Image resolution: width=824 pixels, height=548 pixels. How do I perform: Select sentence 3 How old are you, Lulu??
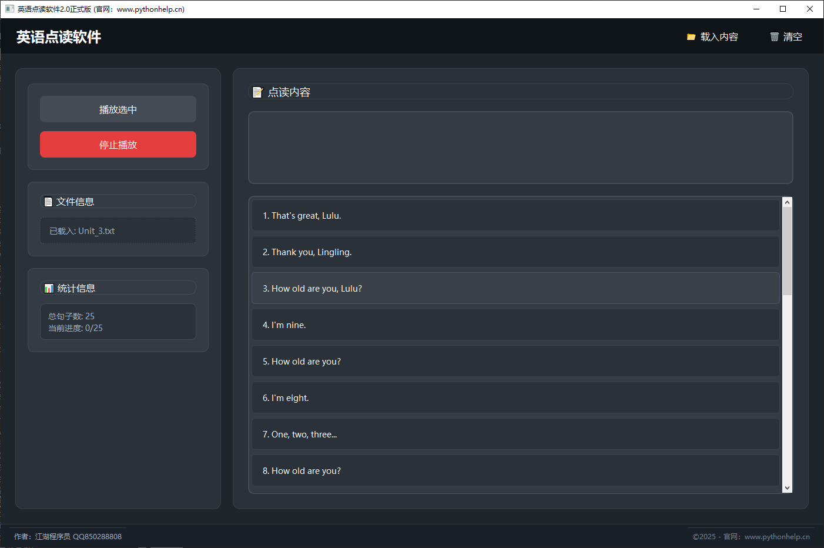[515, 289]
